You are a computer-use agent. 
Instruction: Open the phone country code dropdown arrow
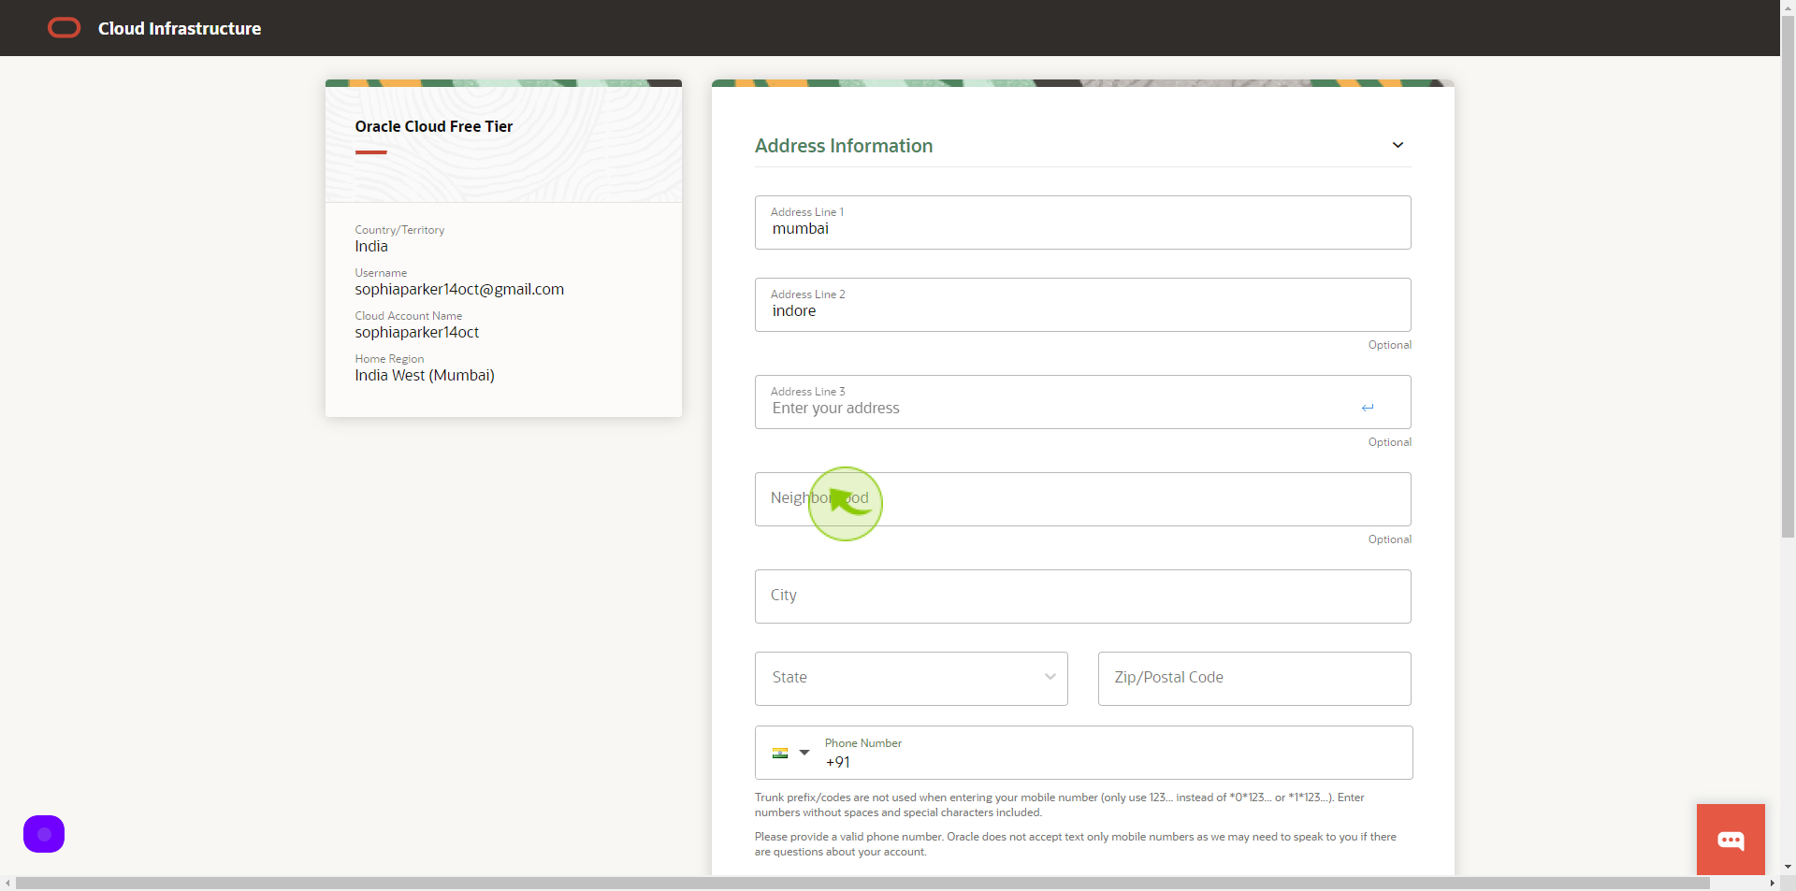804,753
